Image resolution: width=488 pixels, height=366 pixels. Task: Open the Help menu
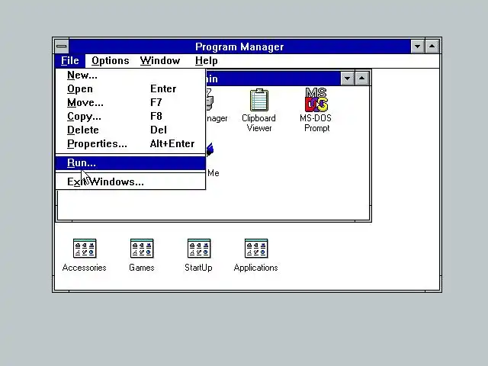point(206,61)
